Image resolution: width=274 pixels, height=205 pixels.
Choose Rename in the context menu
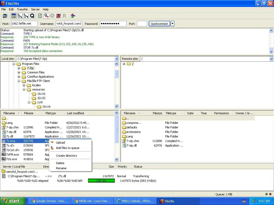[x=61, y=168]
